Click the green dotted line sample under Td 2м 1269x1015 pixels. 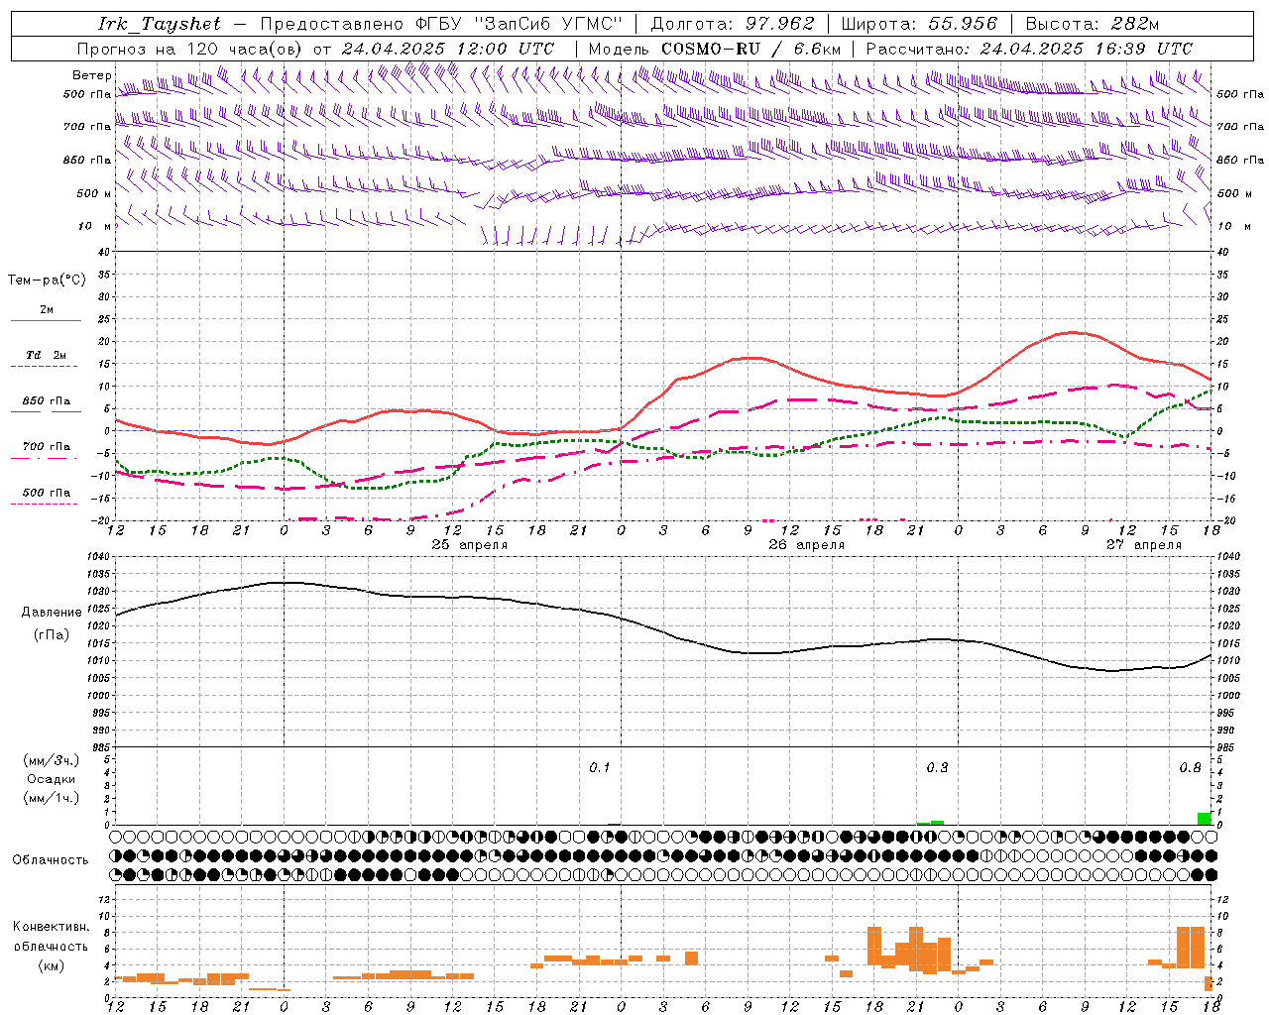click(x=44, y=367)
